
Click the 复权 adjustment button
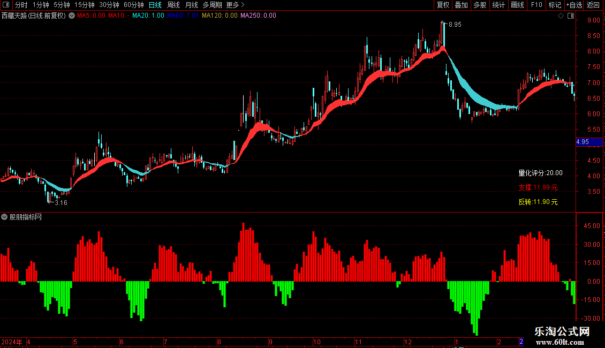pyautogui.click(x=443, y=5)
